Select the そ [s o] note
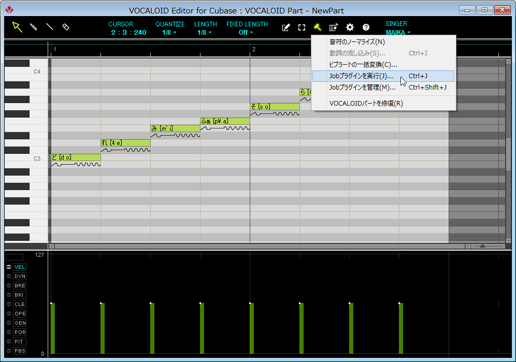The width and height of the screenshot is (516, 362). 275,107
